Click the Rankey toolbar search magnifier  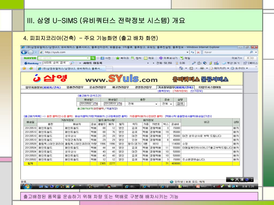click(x=72, y=63)
